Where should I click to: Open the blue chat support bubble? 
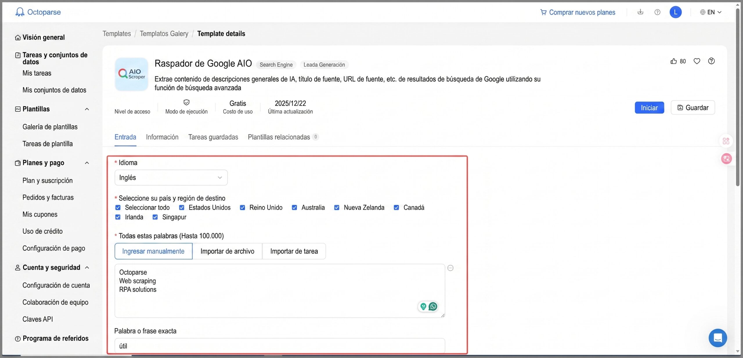718,338
